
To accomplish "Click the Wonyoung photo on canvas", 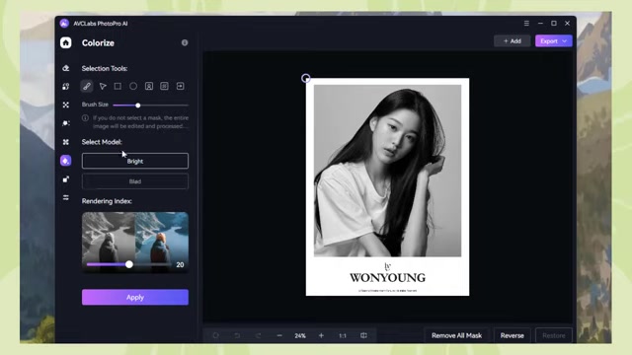I will tap(387, 186).
